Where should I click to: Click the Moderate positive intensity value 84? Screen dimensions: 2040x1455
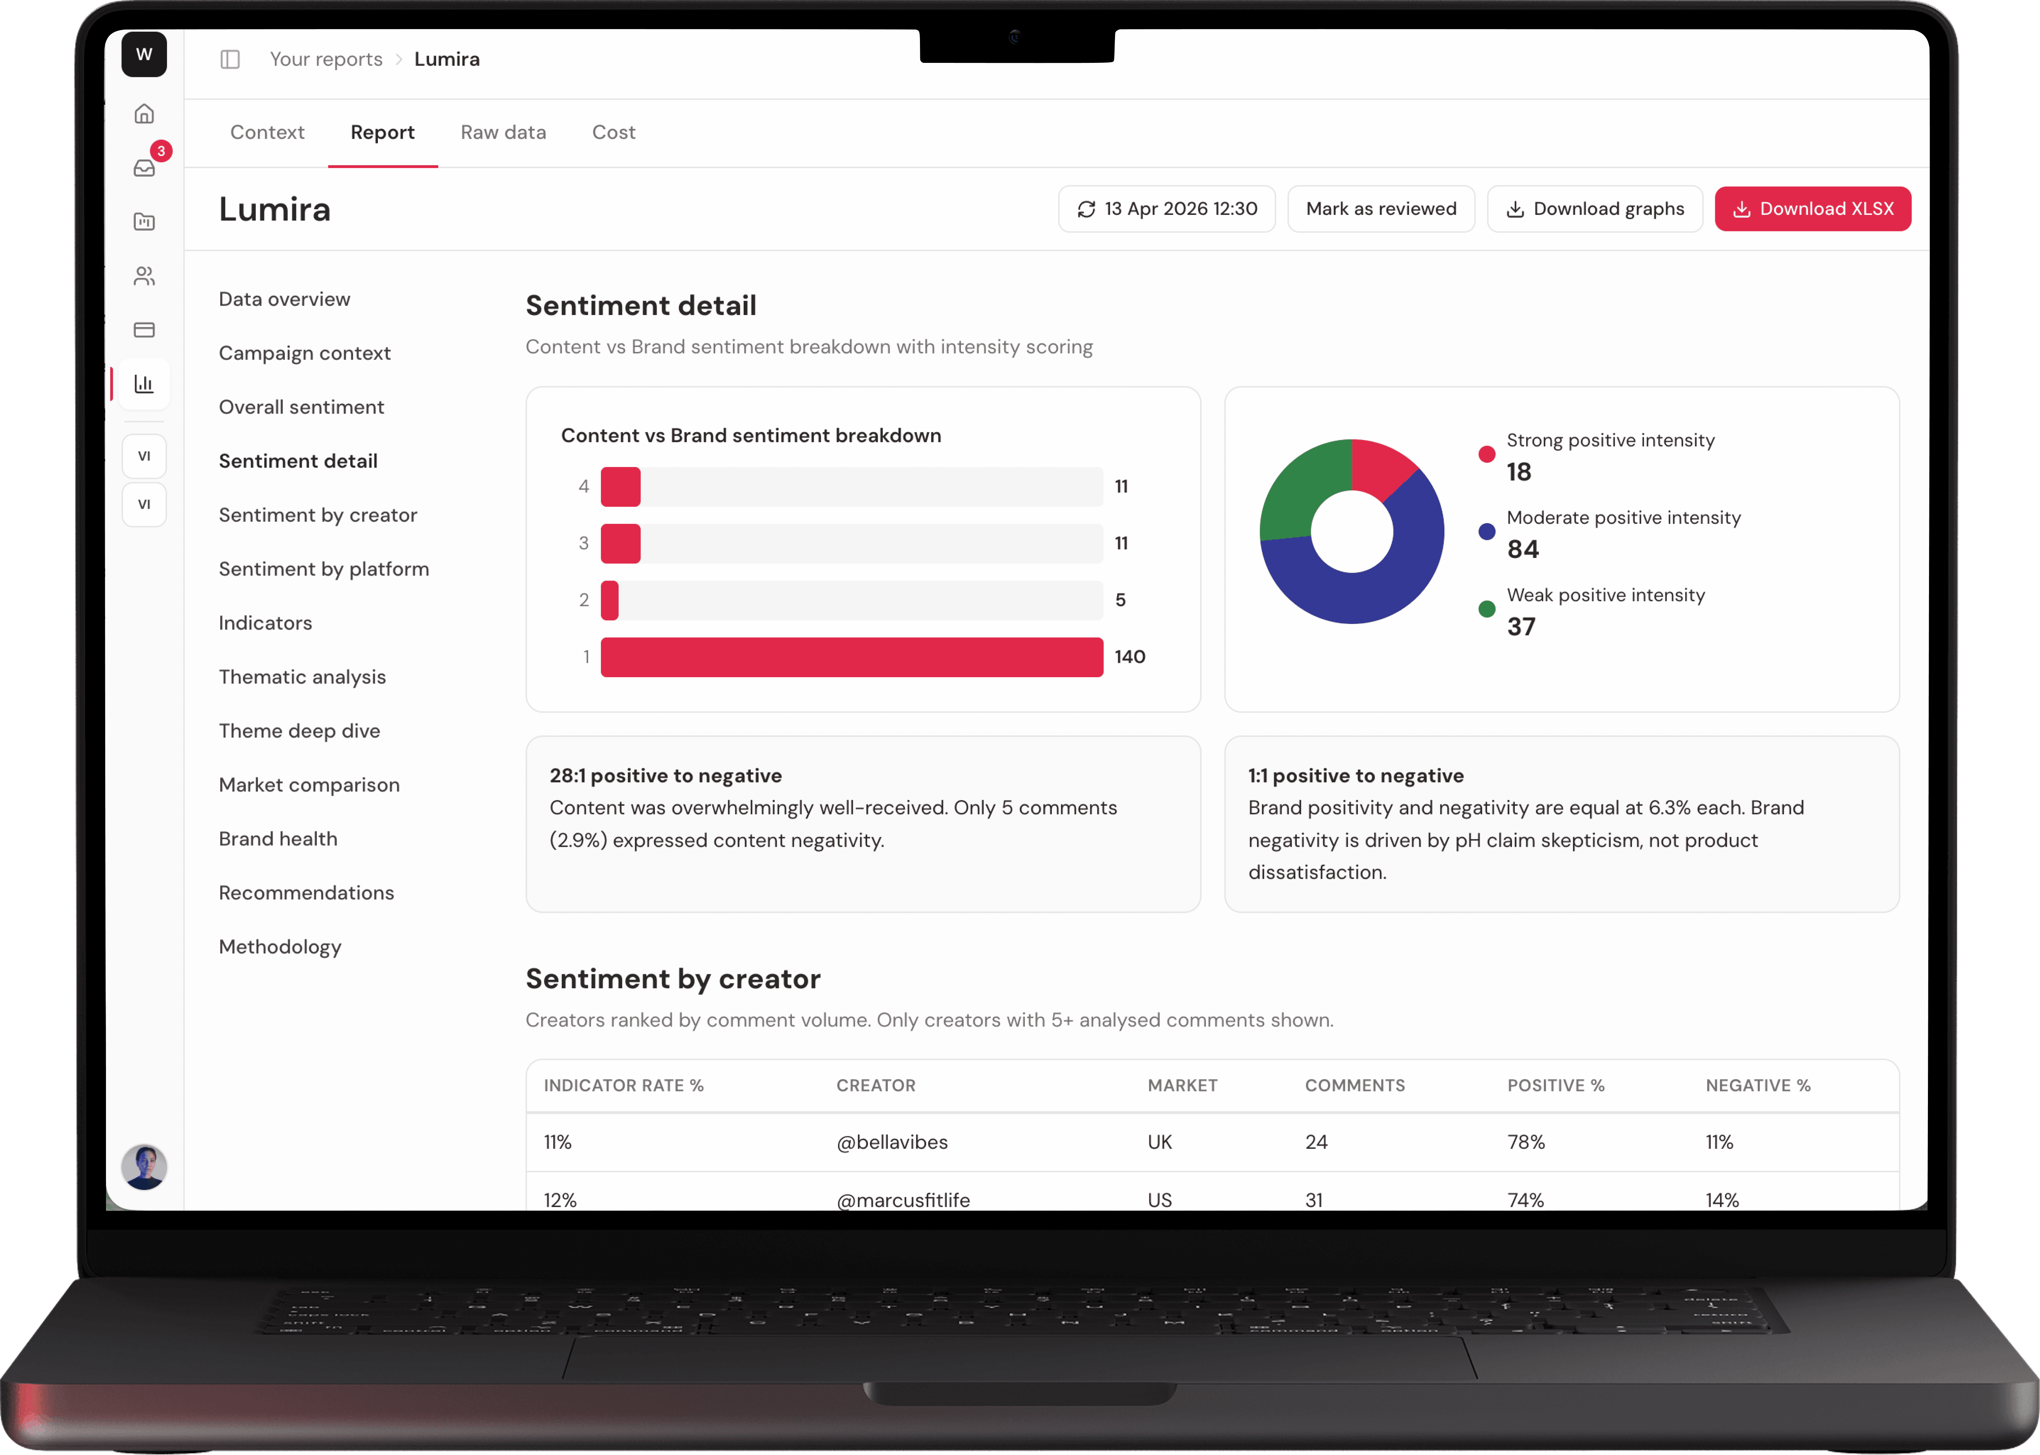1523,549
